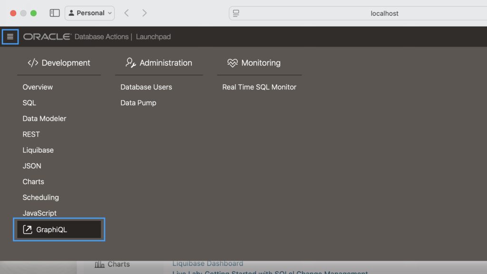The height and width of the screenshot is (274, 487).
Task: Select Liquibase in Development list
Action: (38, 150)
